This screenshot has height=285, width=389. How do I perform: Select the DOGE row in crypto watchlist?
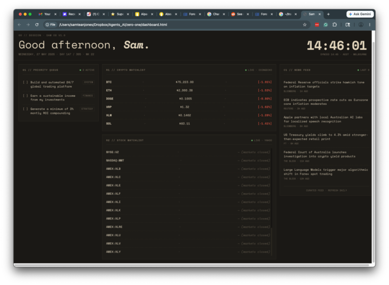click(x=189, y=98)
